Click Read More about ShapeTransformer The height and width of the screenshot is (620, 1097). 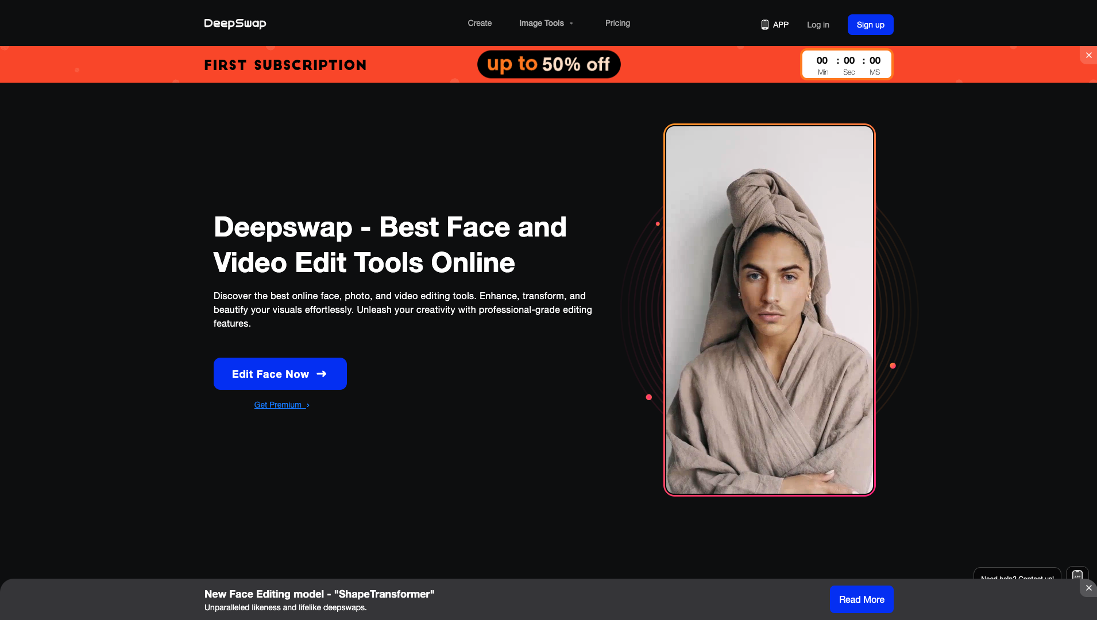click(861, 599)
